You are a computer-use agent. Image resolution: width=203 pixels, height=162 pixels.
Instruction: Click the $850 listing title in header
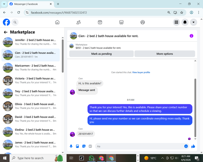(98, 48)
